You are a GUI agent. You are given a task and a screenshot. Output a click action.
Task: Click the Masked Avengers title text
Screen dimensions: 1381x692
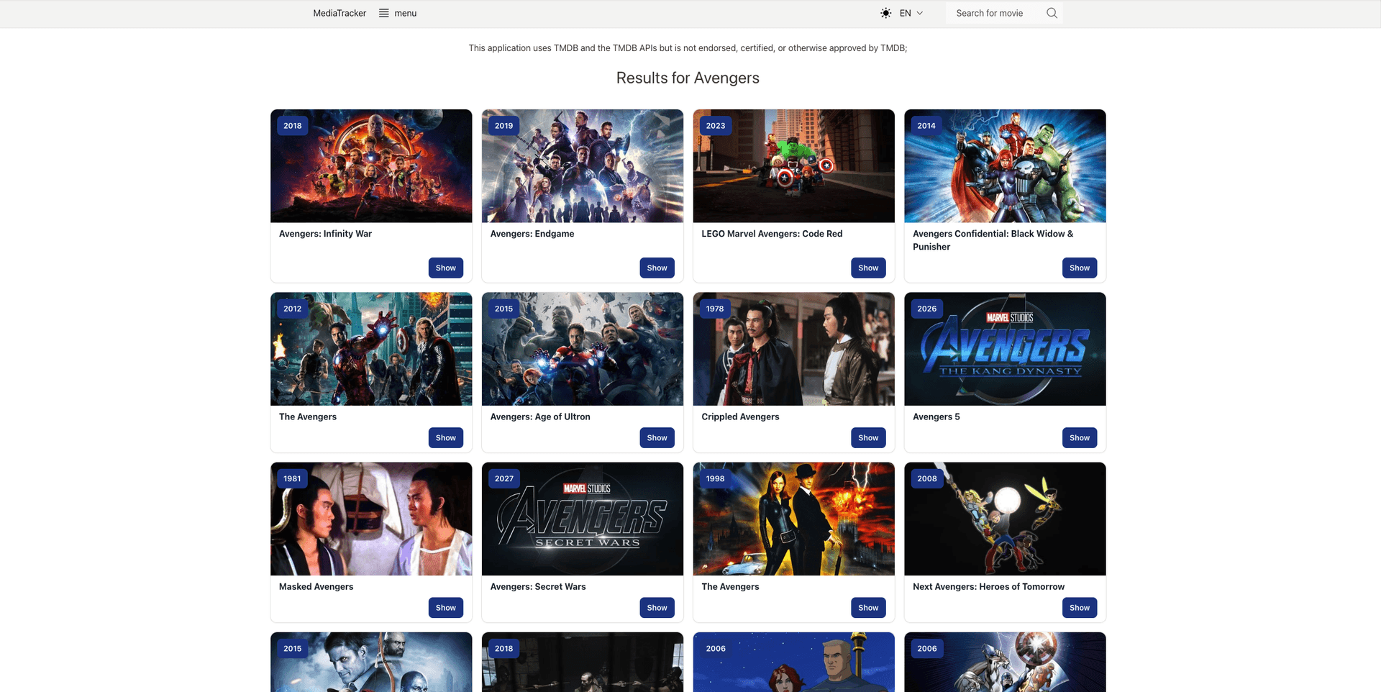(x=316, y=586)
